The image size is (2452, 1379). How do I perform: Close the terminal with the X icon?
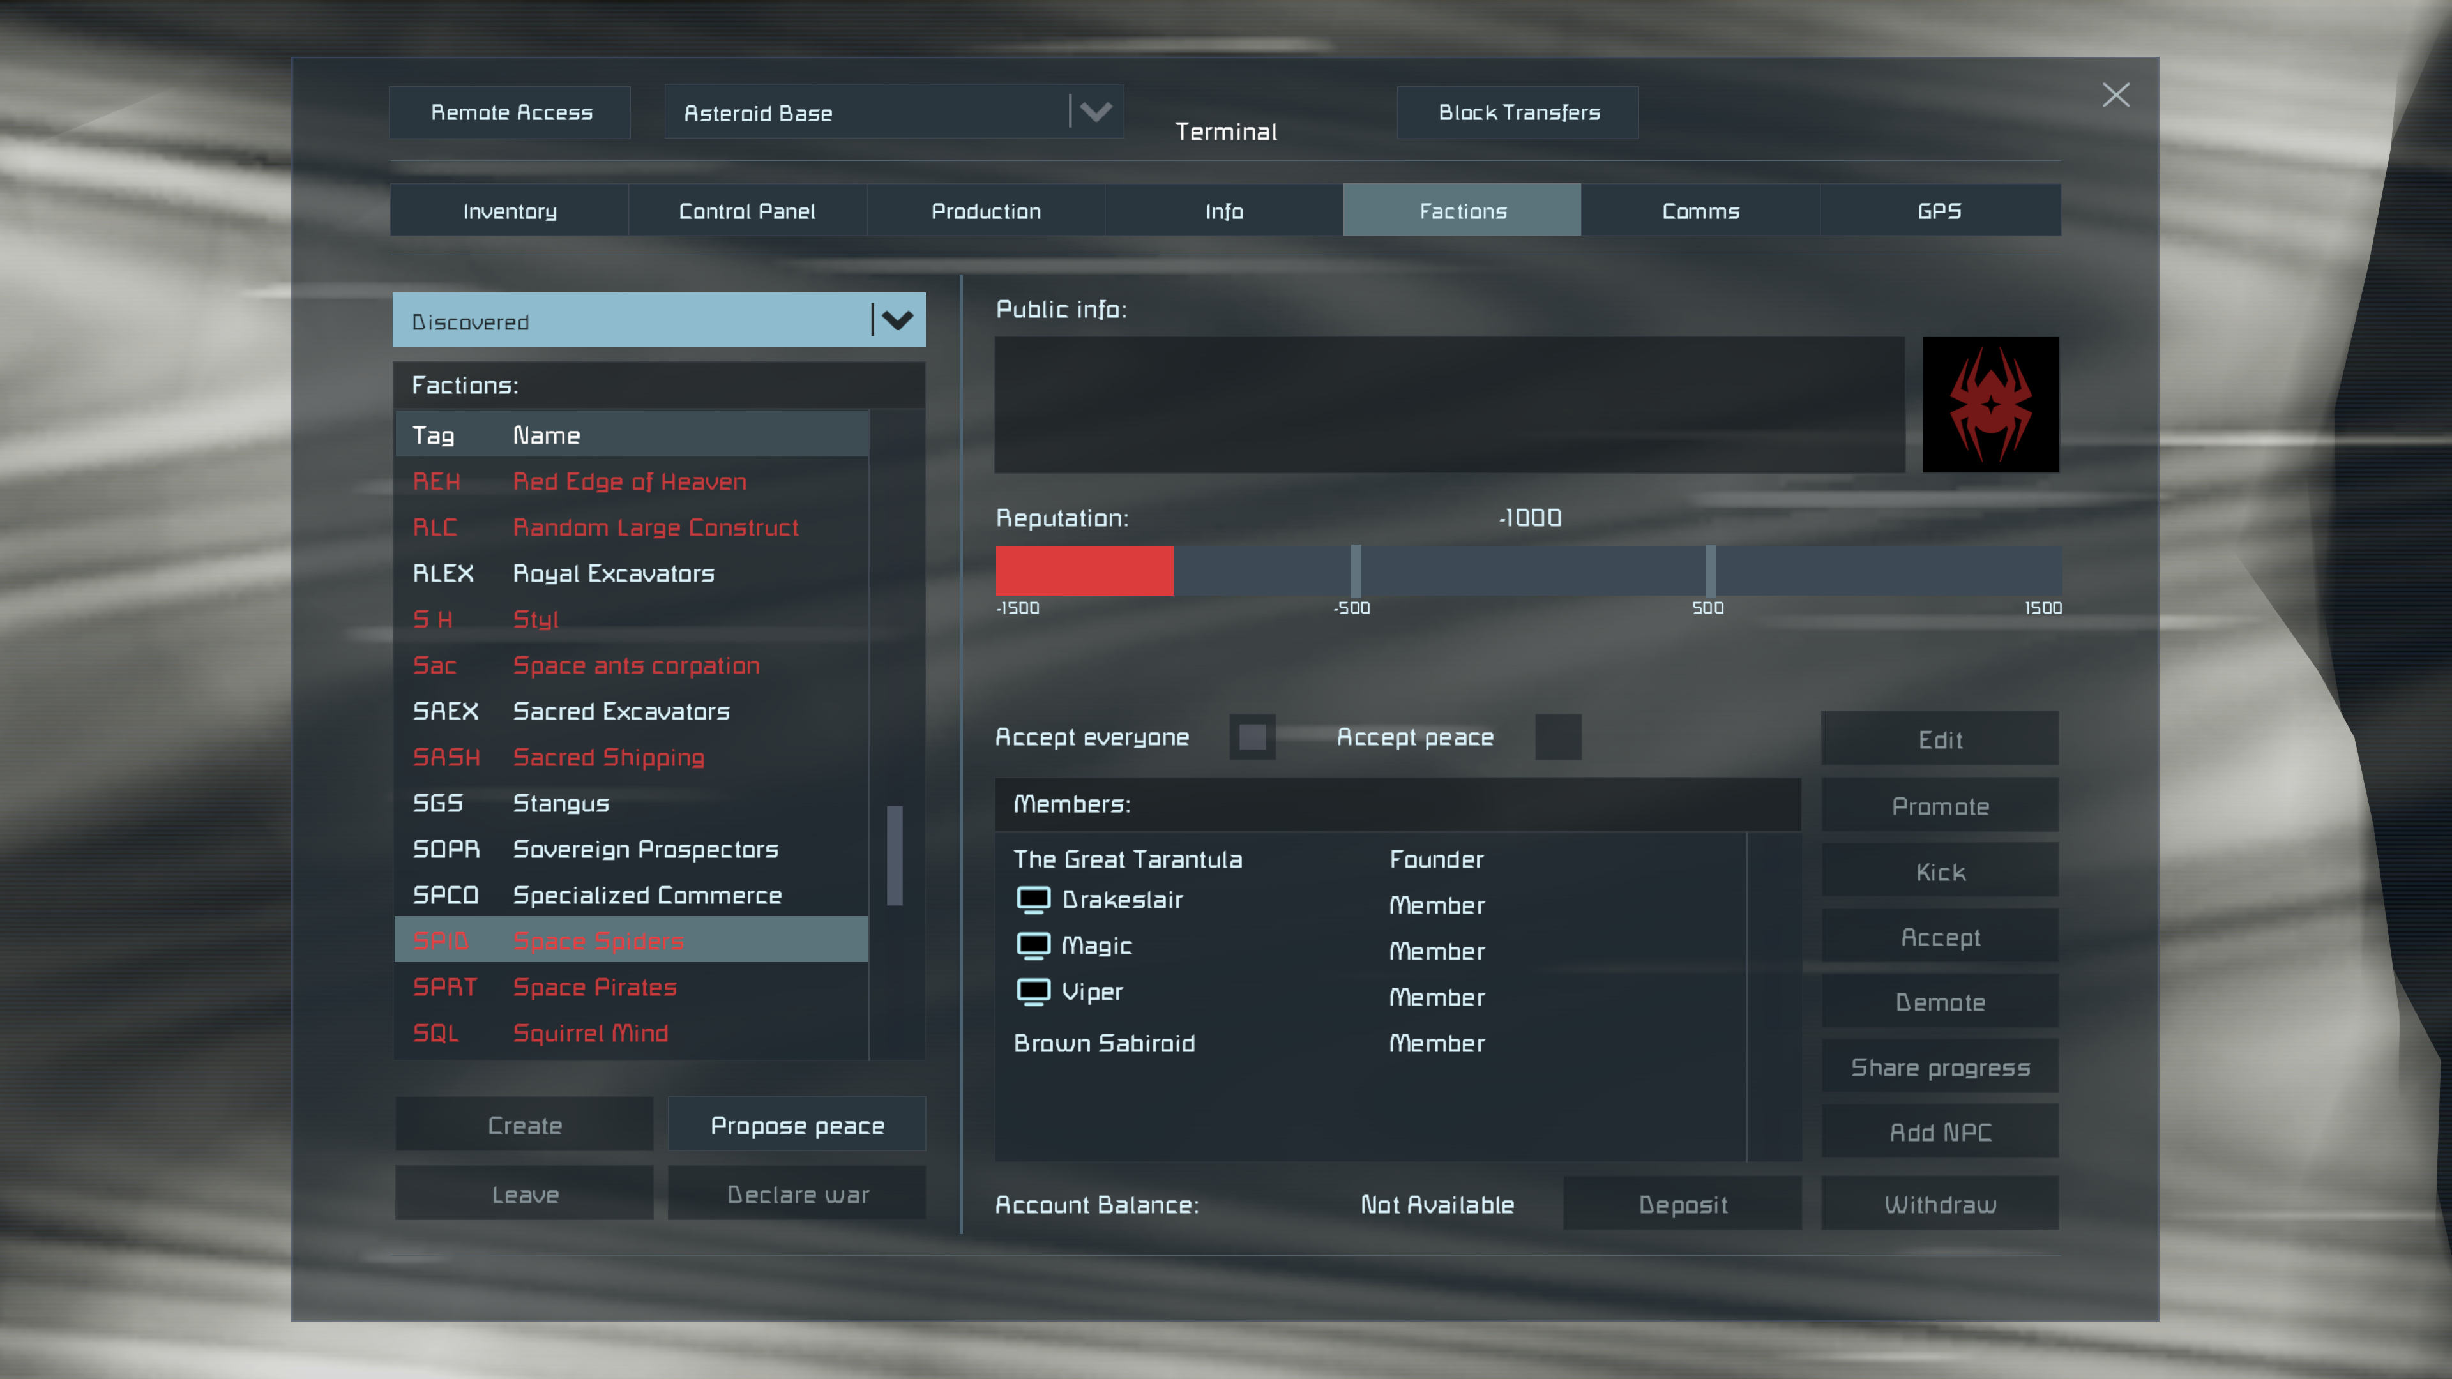[2115, 95]
